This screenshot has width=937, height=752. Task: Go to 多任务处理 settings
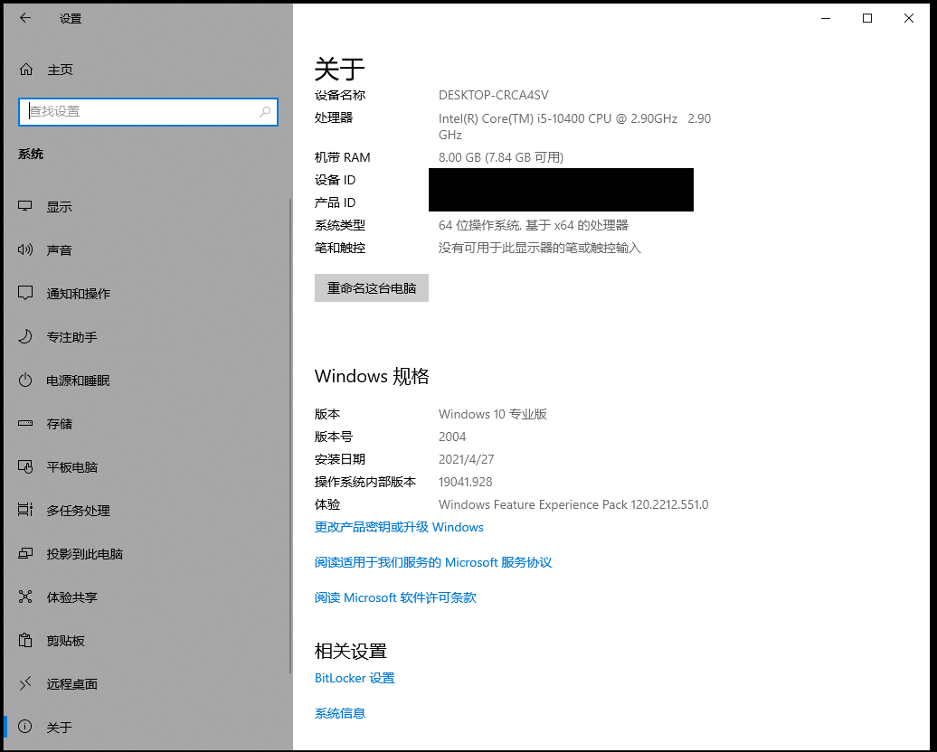click(x=147, y=511)
